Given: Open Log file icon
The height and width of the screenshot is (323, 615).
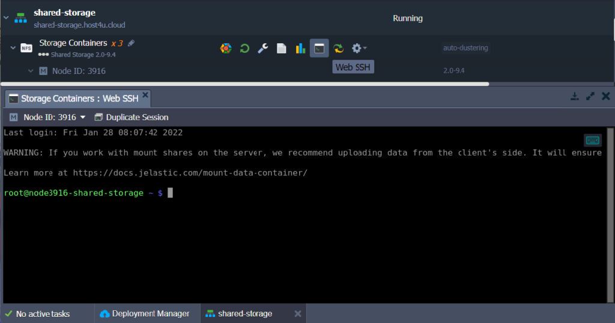Looking at the screenshot, I should (281, 48).
